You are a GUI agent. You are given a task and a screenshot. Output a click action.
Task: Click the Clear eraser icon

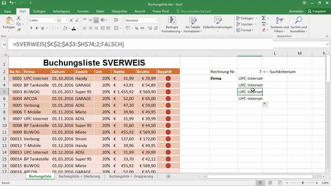coord(264,30)
